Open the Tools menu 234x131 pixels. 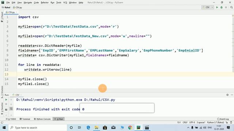[x=58, y=3]
